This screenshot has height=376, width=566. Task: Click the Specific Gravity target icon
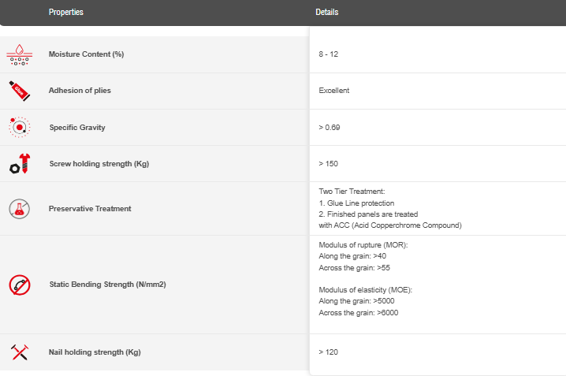tap(19, 126)
